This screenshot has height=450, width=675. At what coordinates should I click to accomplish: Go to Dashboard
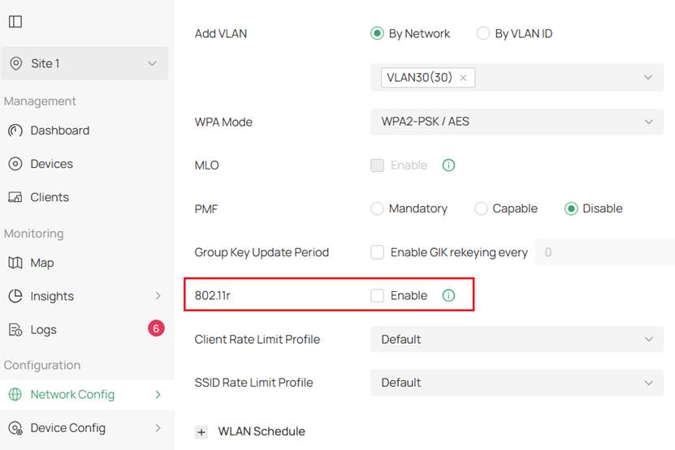[60, 131]
